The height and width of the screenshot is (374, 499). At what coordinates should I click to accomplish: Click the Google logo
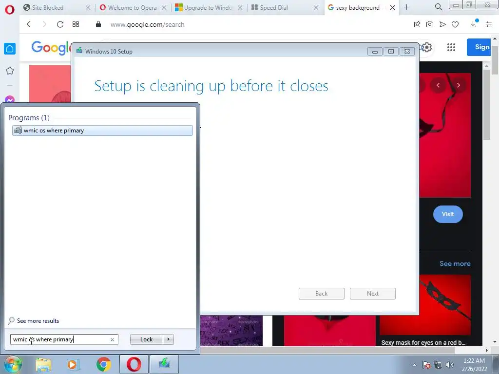[x=51, y=48]
